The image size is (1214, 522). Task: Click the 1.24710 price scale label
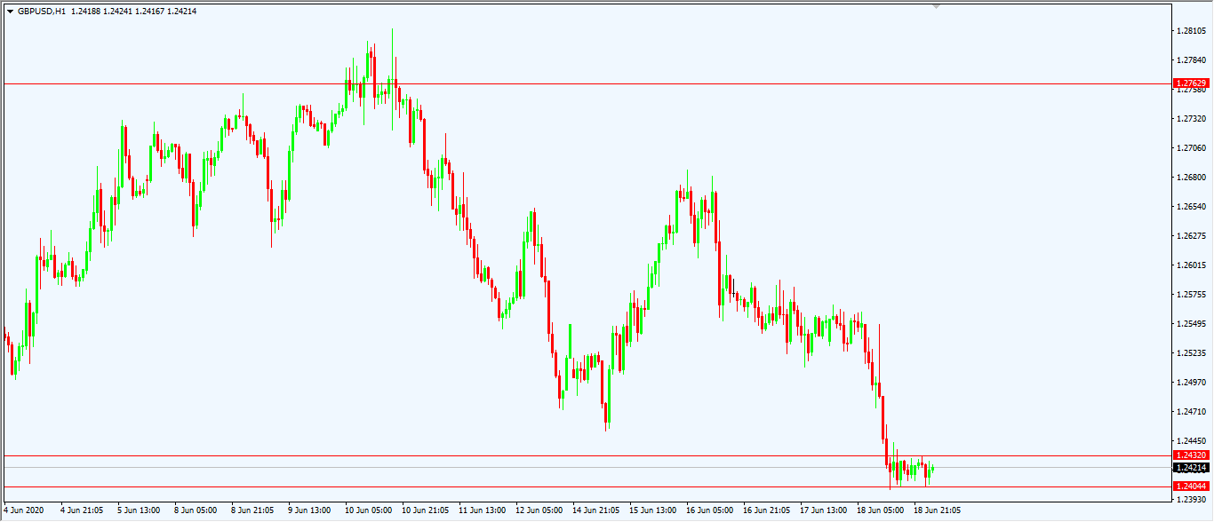tap(1191, 412)
